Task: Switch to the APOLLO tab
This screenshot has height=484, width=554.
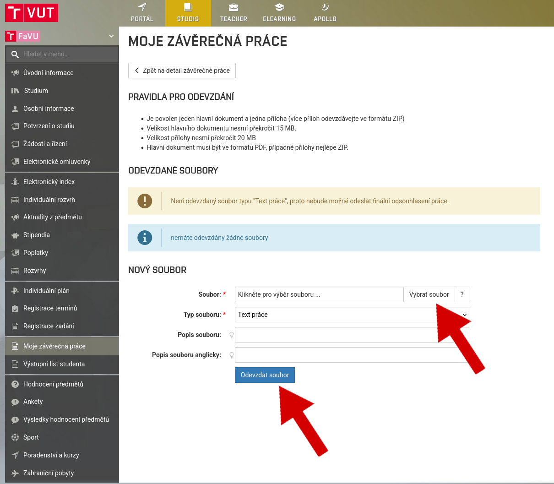Action: 325,13
